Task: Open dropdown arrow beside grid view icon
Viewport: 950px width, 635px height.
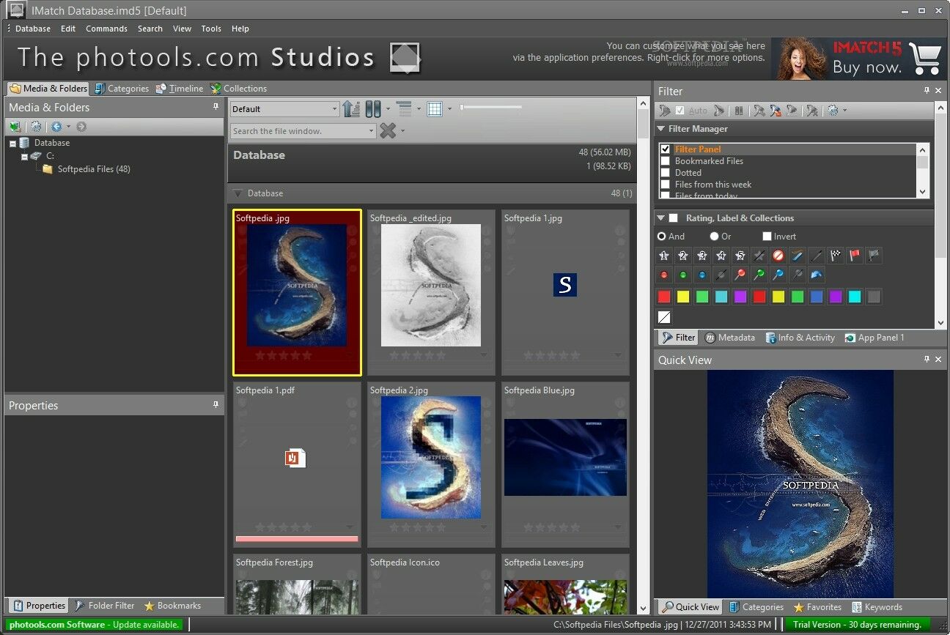Action: [449, 109]
